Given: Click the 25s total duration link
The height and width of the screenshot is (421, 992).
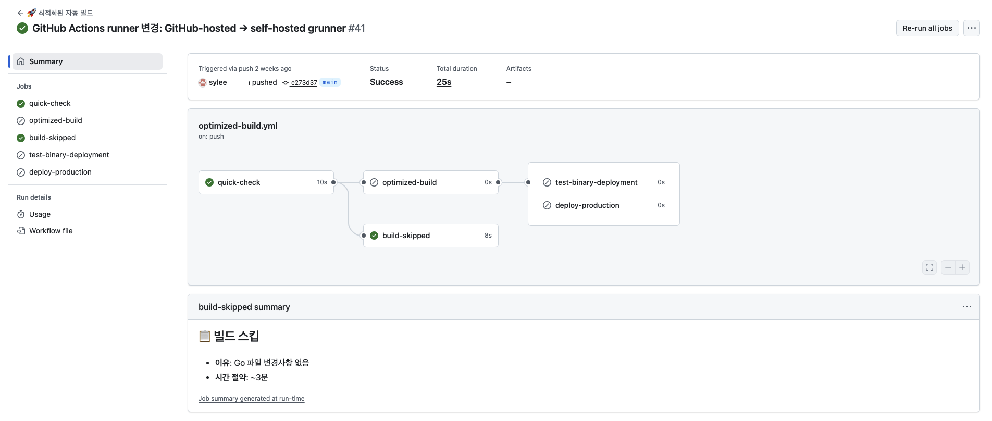Looking at the screenshot, I should 444,82.
